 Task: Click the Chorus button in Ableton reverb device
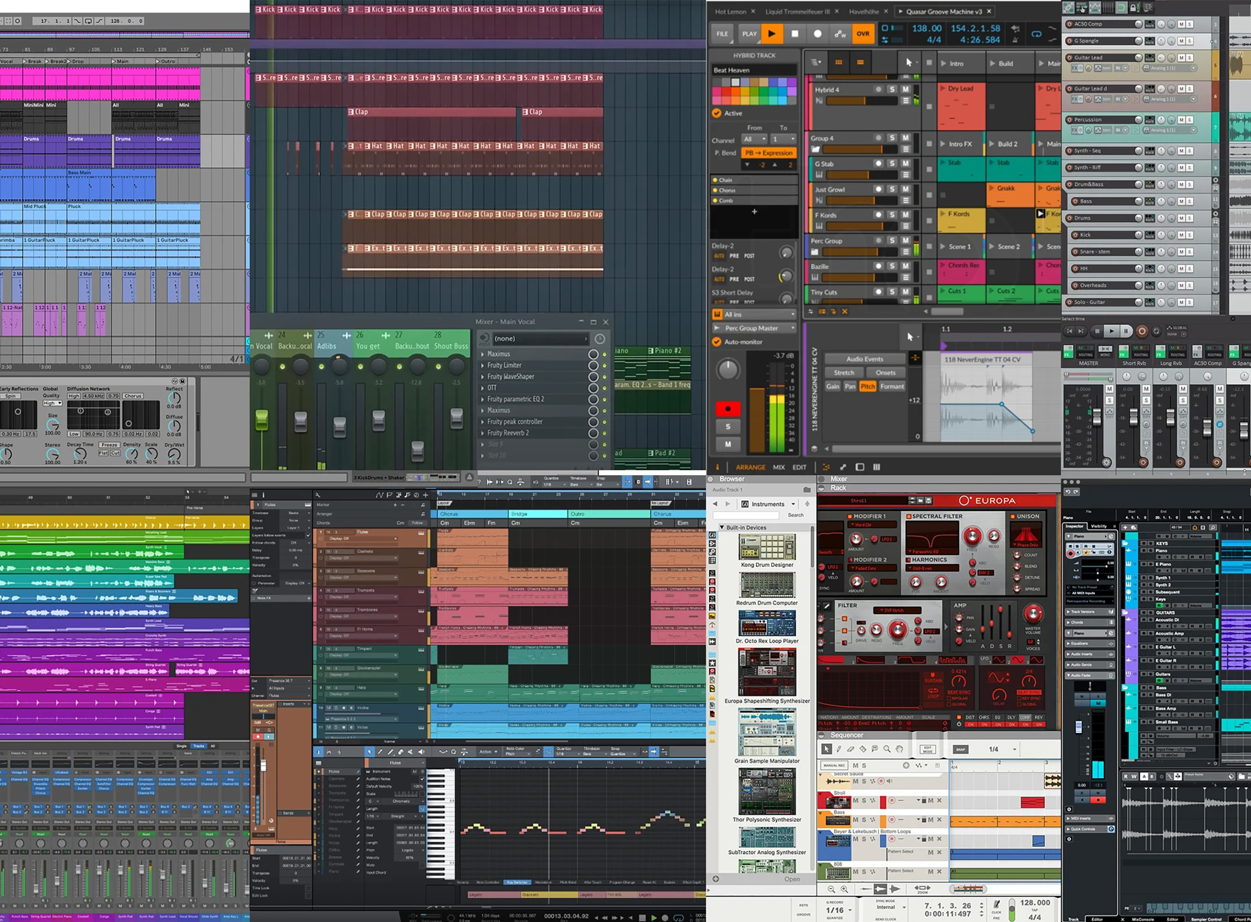133,396
